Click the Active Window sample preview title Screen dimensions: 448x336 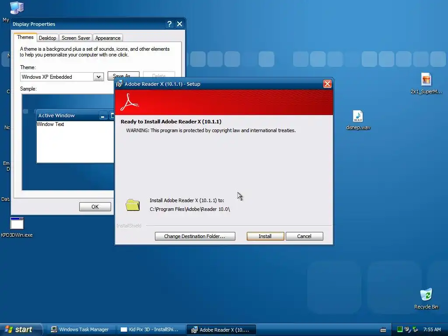coord(56,115)
